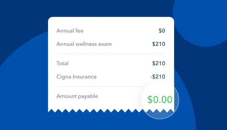Open the Cigna Insurance line item
Screen dimensions: 227x130
click(x=76, y=77)
